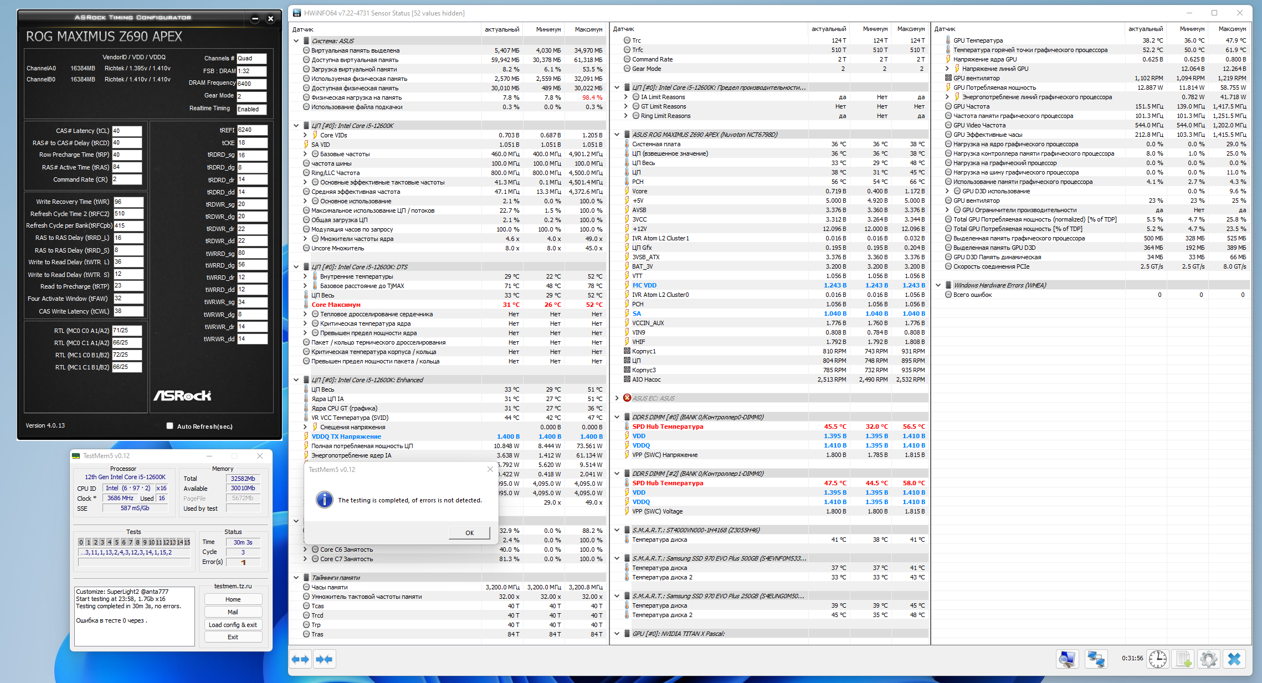
Task: Click the remote network computers icon
Action: (x=1095, y=659)
